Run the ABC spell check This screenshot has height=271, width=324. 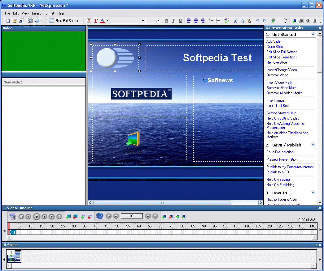tap(227, 21)
